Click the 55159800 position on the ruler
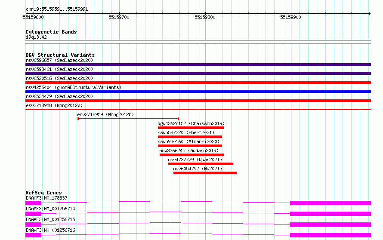The height and width of the screenshot is (240, 383). 205,17
